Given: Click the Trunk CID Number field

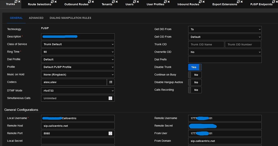Looking at the screenshot, I should click(x=243, y=45).
